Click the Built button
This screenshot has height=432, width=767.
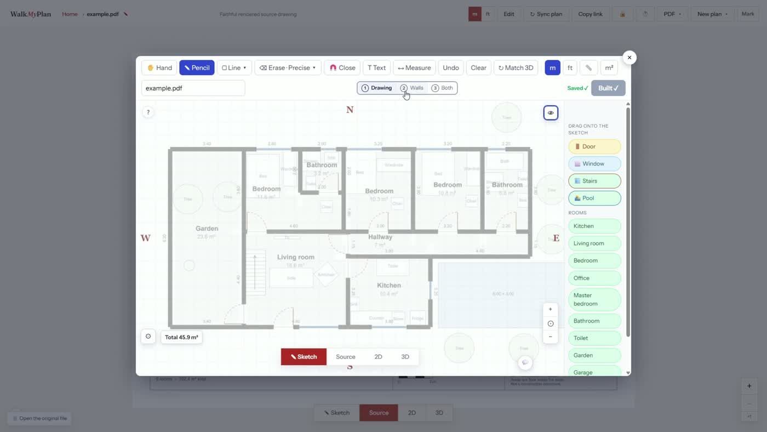[x=608, y=88]
